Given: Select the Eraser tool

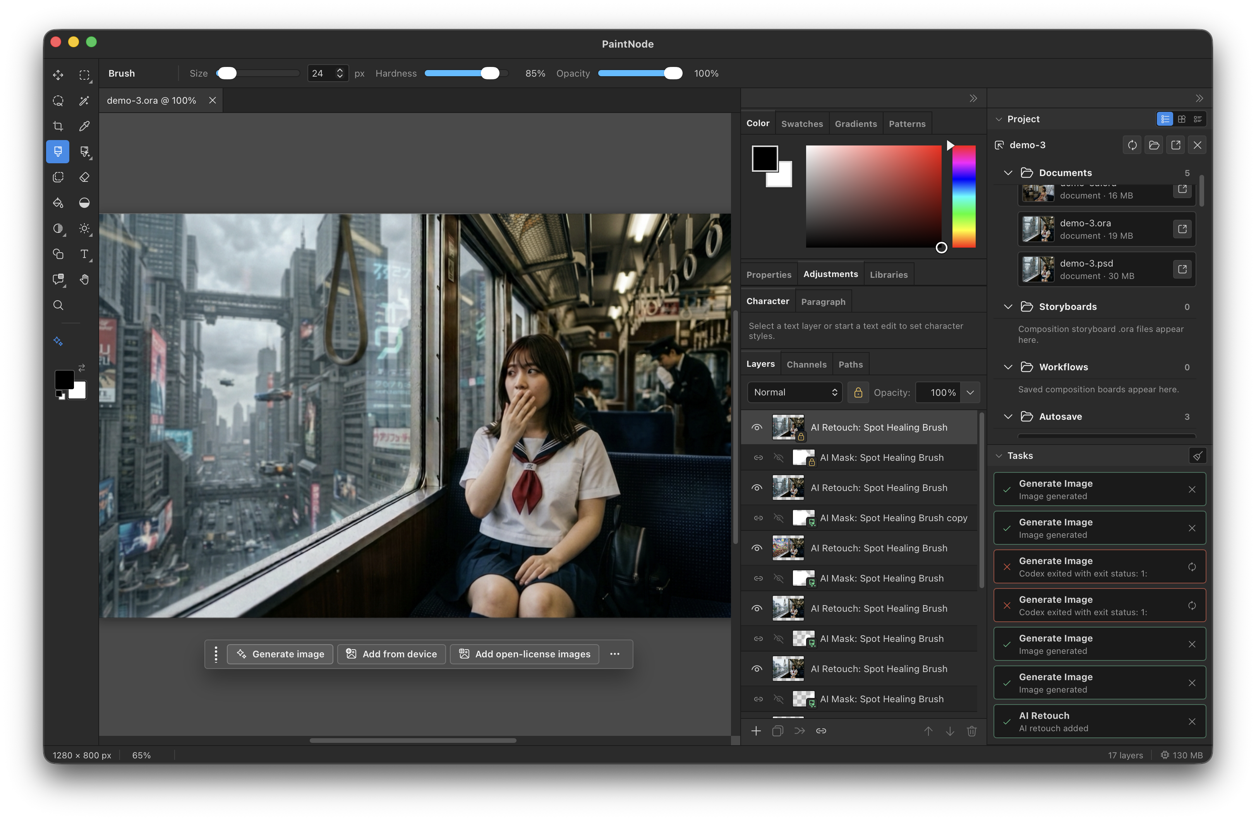Looking at the screenshot, I should 84,177.
